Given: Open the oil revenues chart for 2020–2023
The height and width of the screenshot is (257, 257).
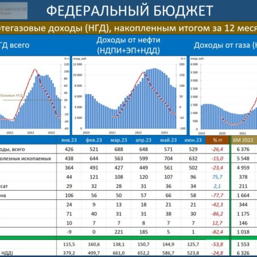Looking at the screenshot, I should pyautogui.click(x=130, y=95).
